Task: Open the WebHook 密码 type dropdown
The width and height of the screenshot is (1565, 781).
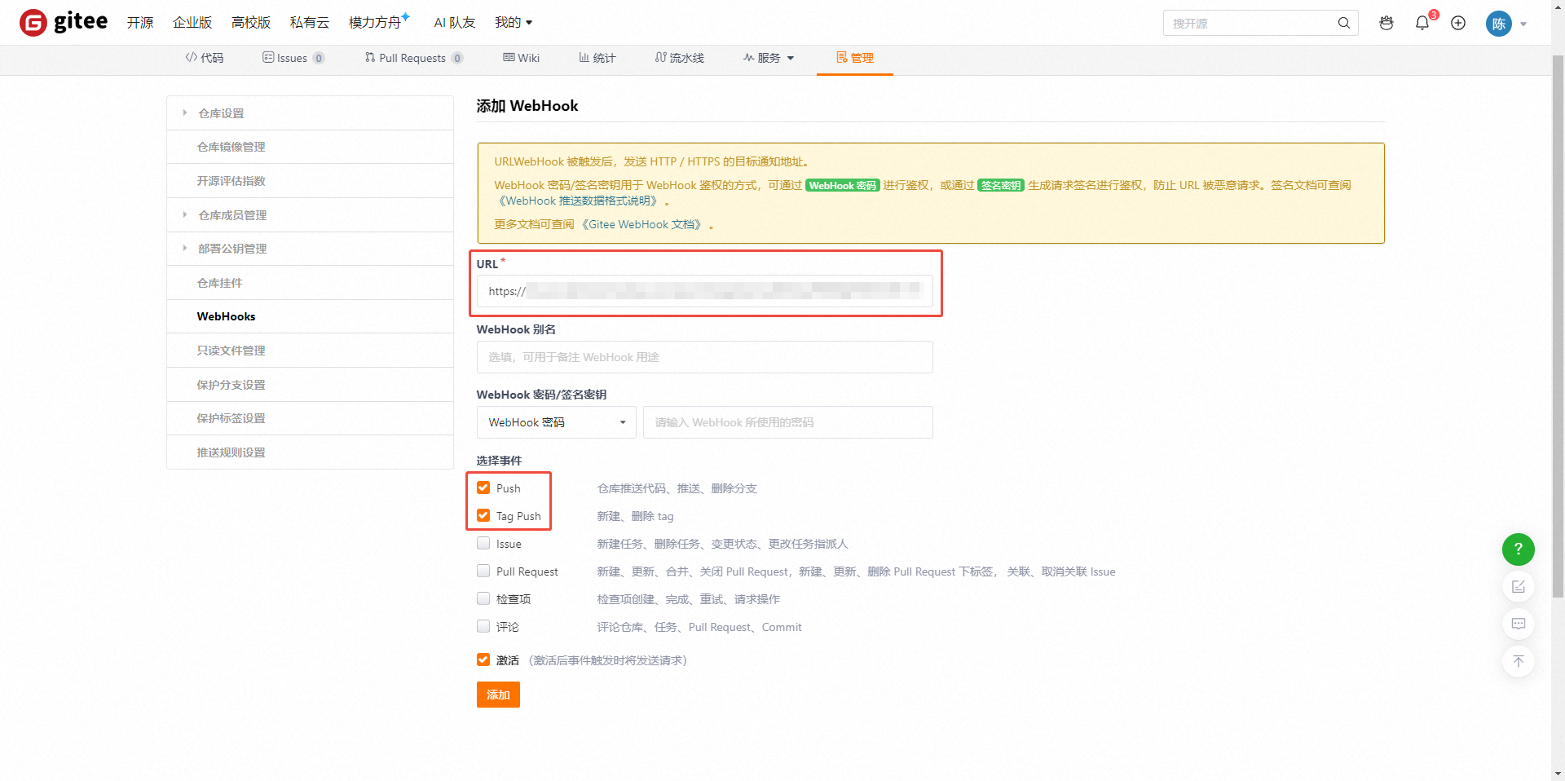Action: pyautogui.click(x=556, y=422)
